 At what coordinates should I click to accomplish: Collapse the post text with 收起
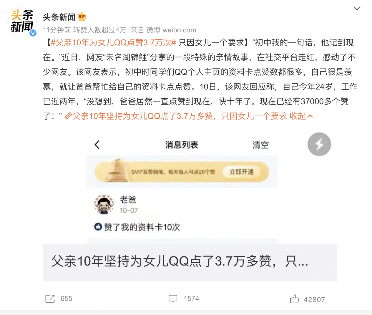301,116
